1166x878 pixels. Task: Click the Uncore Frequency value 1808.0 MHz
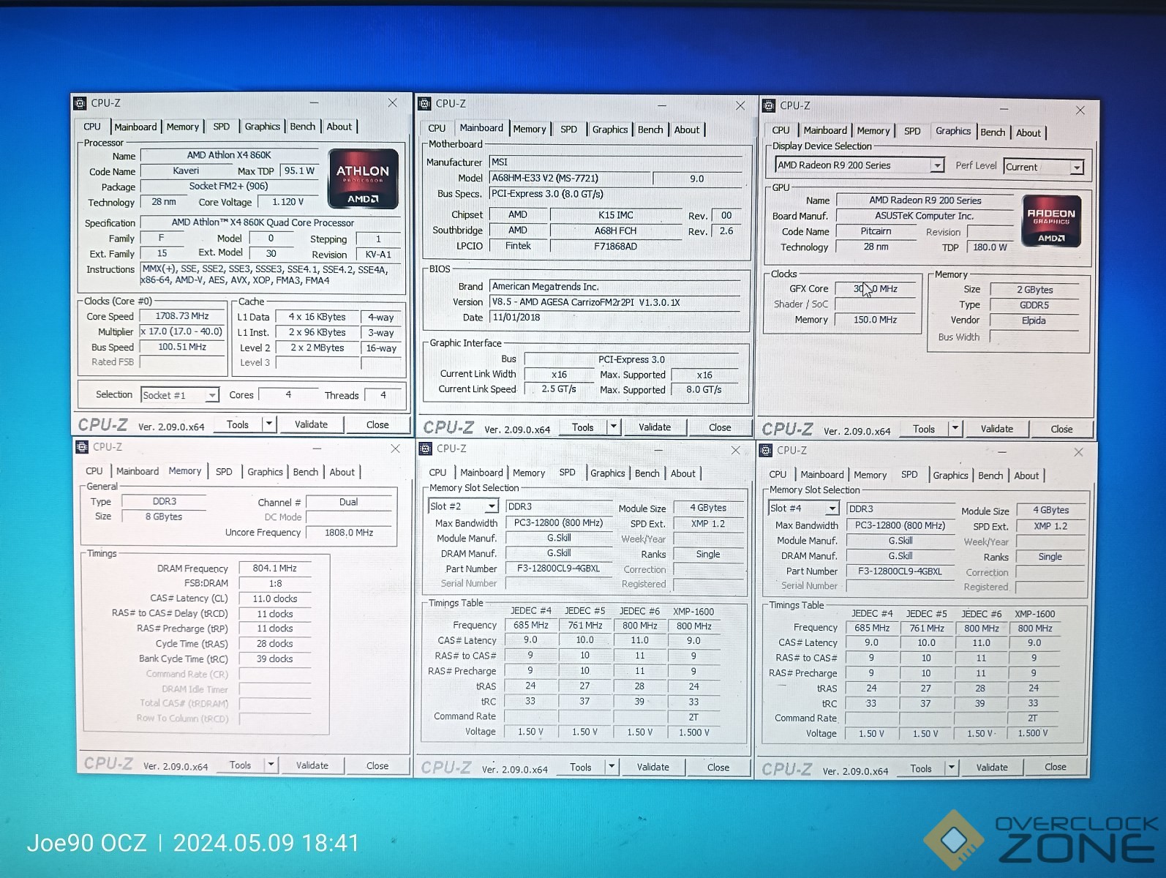[x=349, y=533]
